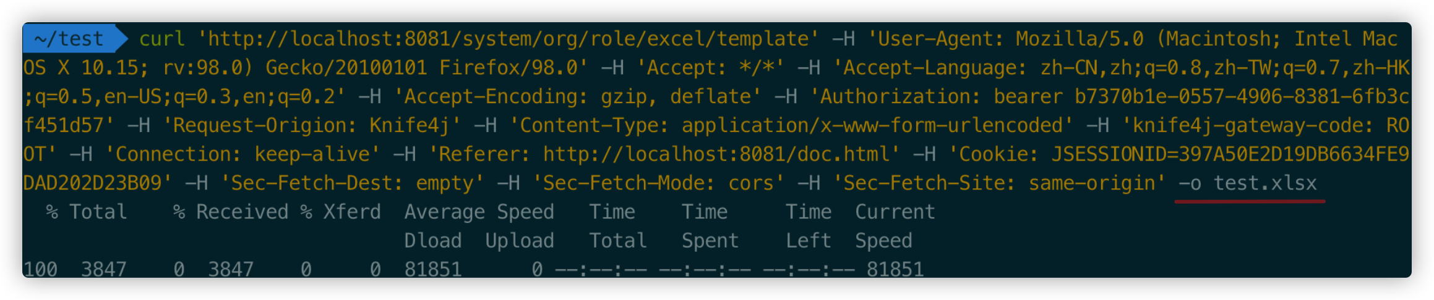1434x300 pixels.
Task: Click the % Total column heading
Action: [87, 212]
